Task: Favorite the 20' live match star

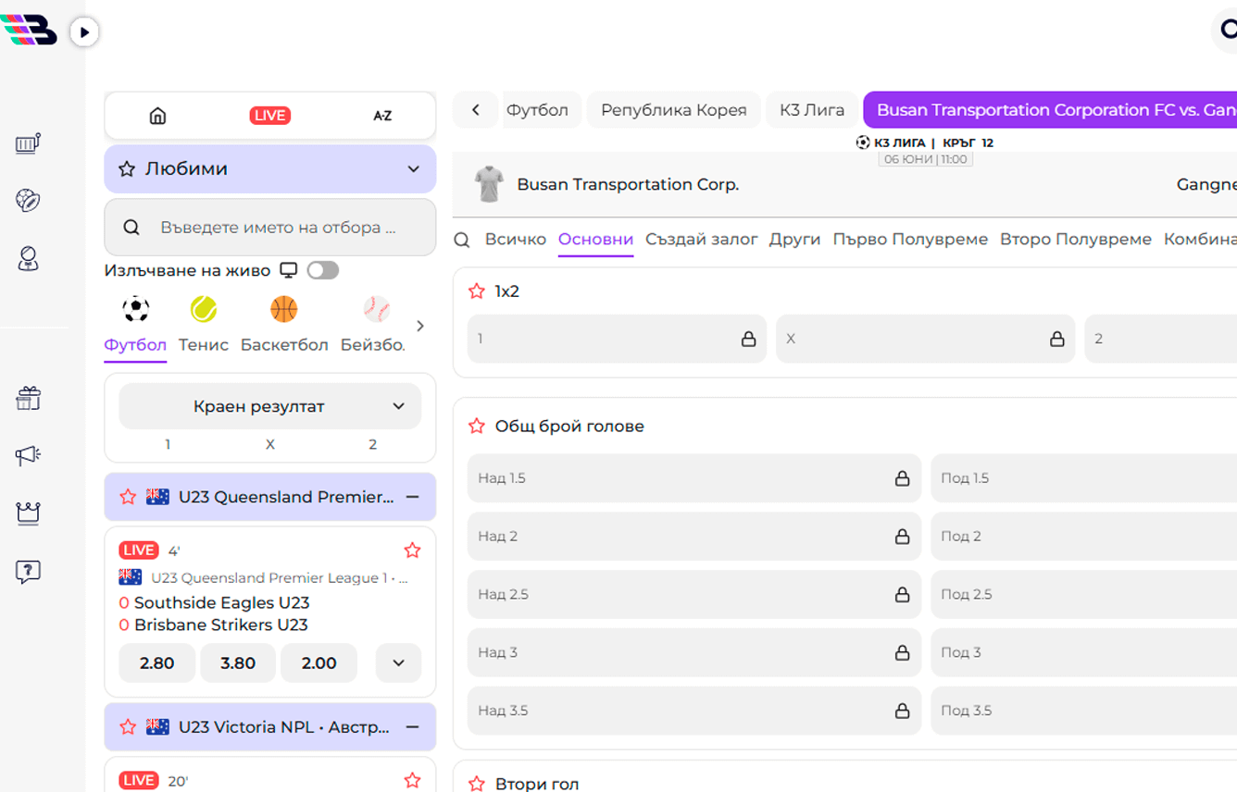Action: (x=413, y=781)
